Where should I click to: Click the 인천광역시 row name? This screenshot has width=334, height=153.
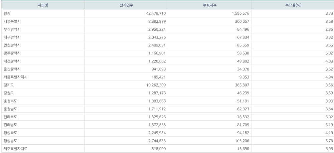(x=12, y=45)
